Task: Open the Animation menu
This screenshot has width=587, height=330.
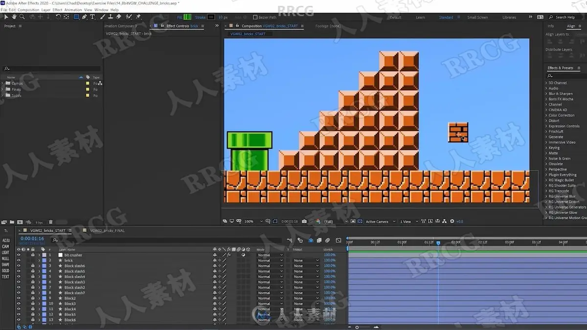Action: [x=73, y=10]
